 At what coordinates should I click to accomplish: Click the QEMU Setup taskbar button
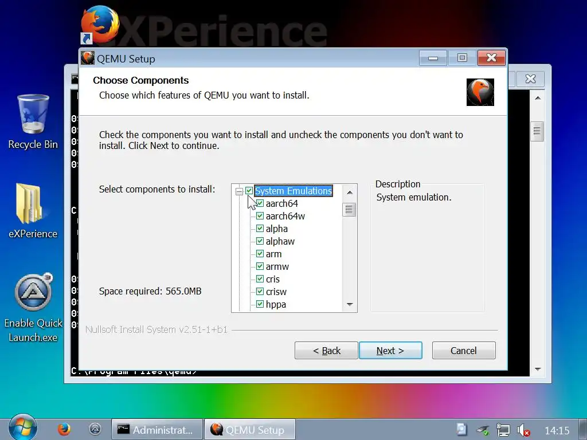tap(250, 430)
